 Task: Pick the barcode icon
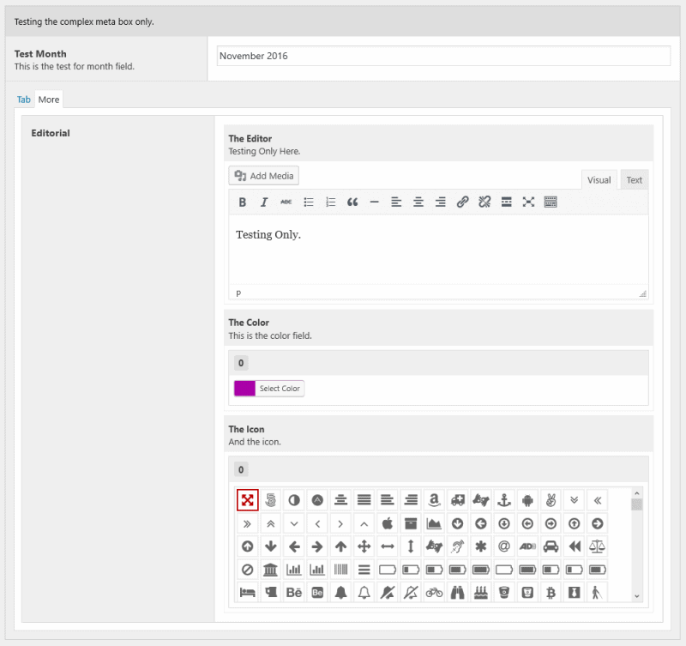coord(340,570)
